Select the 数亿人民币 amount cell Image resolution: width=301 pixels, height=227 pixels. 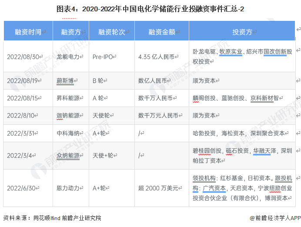pos(162,80)
